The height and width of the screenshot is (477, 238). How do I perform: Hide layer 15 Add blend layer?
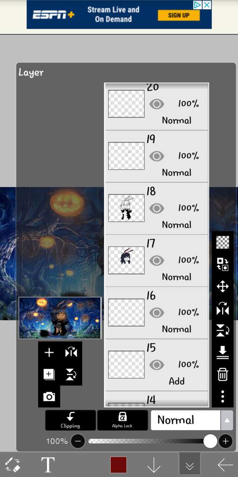coord(157,365)
